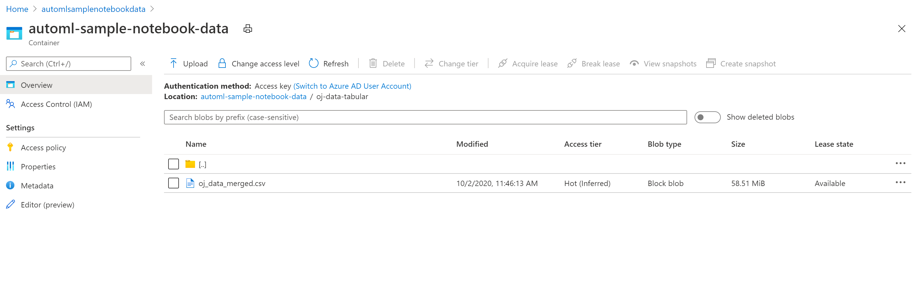Click the Hot (Inferred) access tier cell

pos(587,183)
